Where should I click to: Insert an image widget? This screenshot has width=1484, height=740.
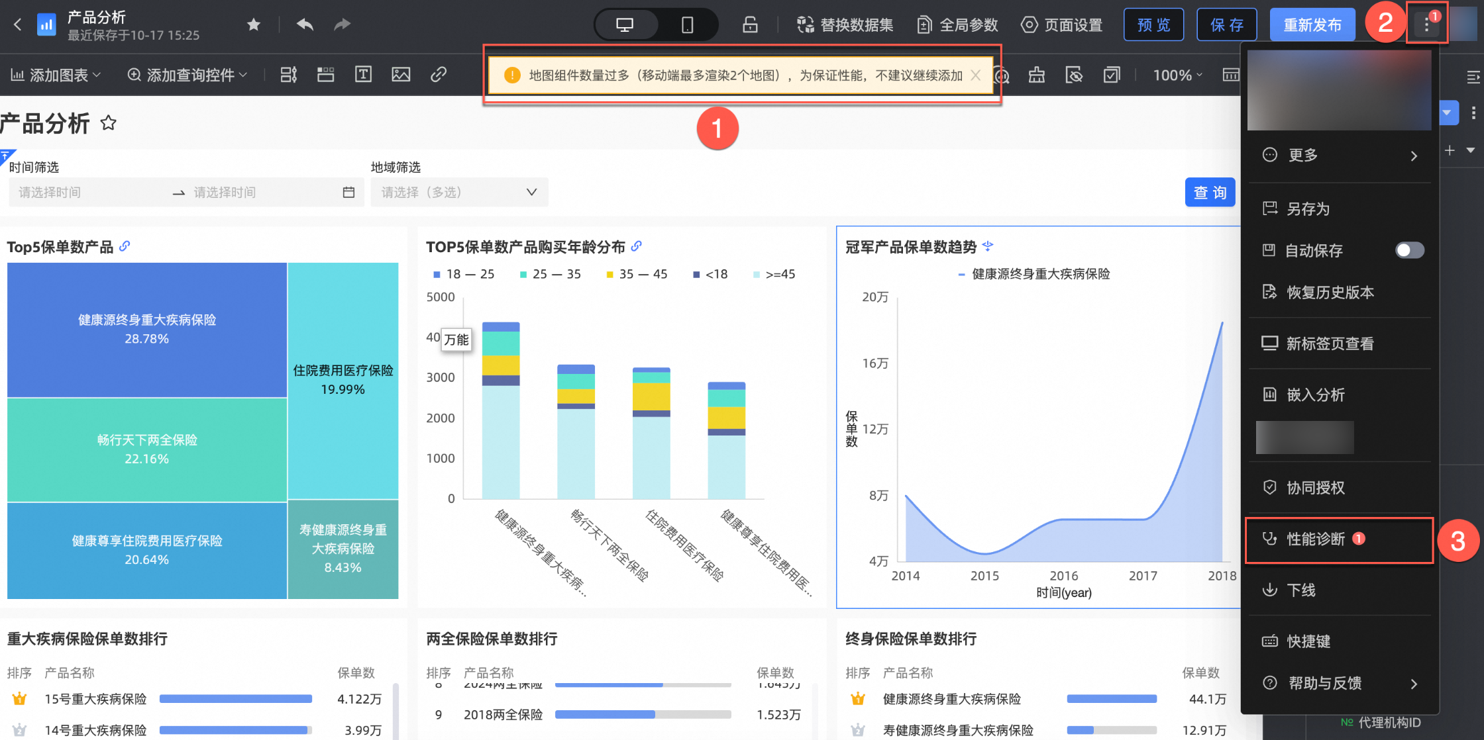point(401,75)
